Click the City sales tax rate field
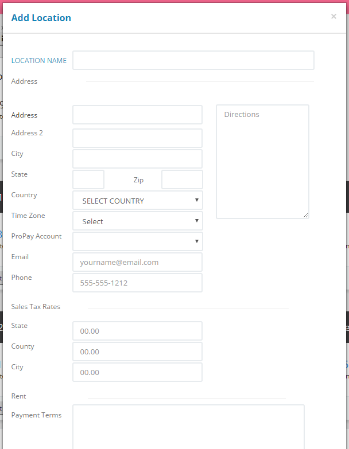Viewport: 349px width, 449px height. (137, 372)
